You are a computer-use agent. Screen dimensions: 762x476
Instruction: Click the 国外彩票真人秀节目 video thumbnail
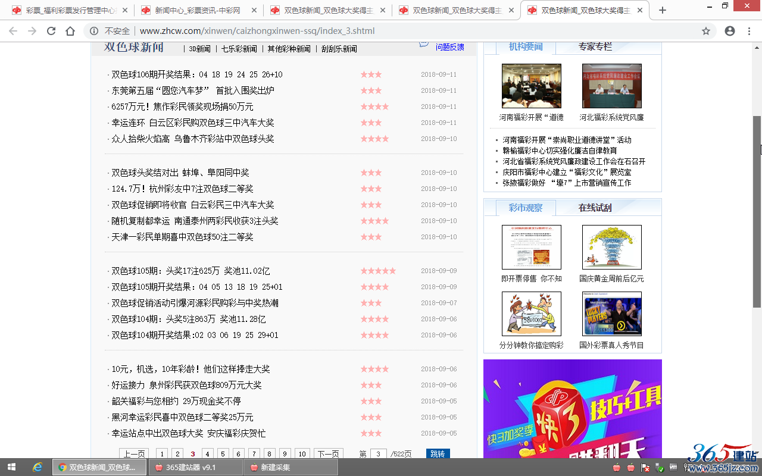611,314
